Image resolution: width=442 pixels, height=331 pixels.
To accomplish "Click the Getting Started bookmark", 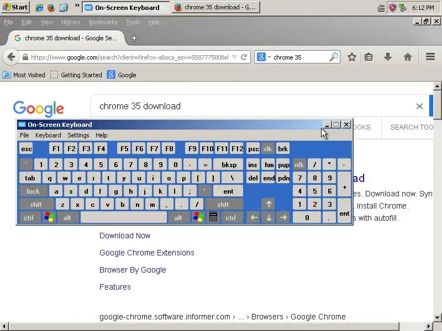I will click(76, 75).
